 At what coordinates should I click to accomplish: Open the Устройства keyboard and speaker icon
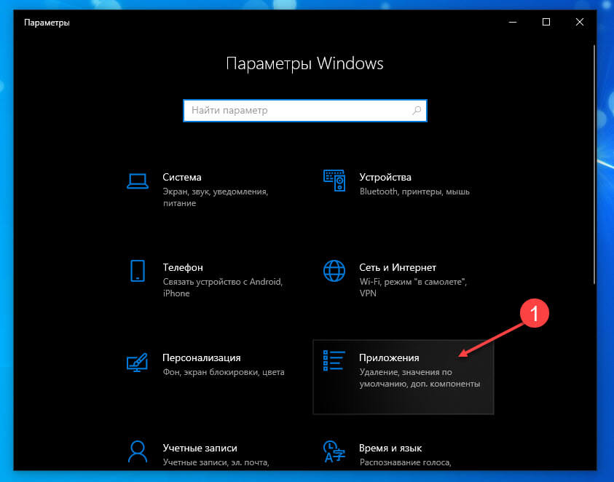334,181
